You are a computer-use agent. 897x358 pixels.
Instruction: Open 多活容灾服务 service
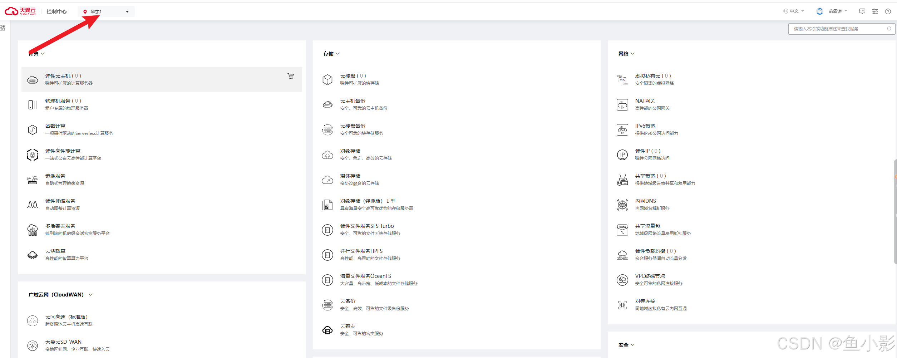point(162,230)
